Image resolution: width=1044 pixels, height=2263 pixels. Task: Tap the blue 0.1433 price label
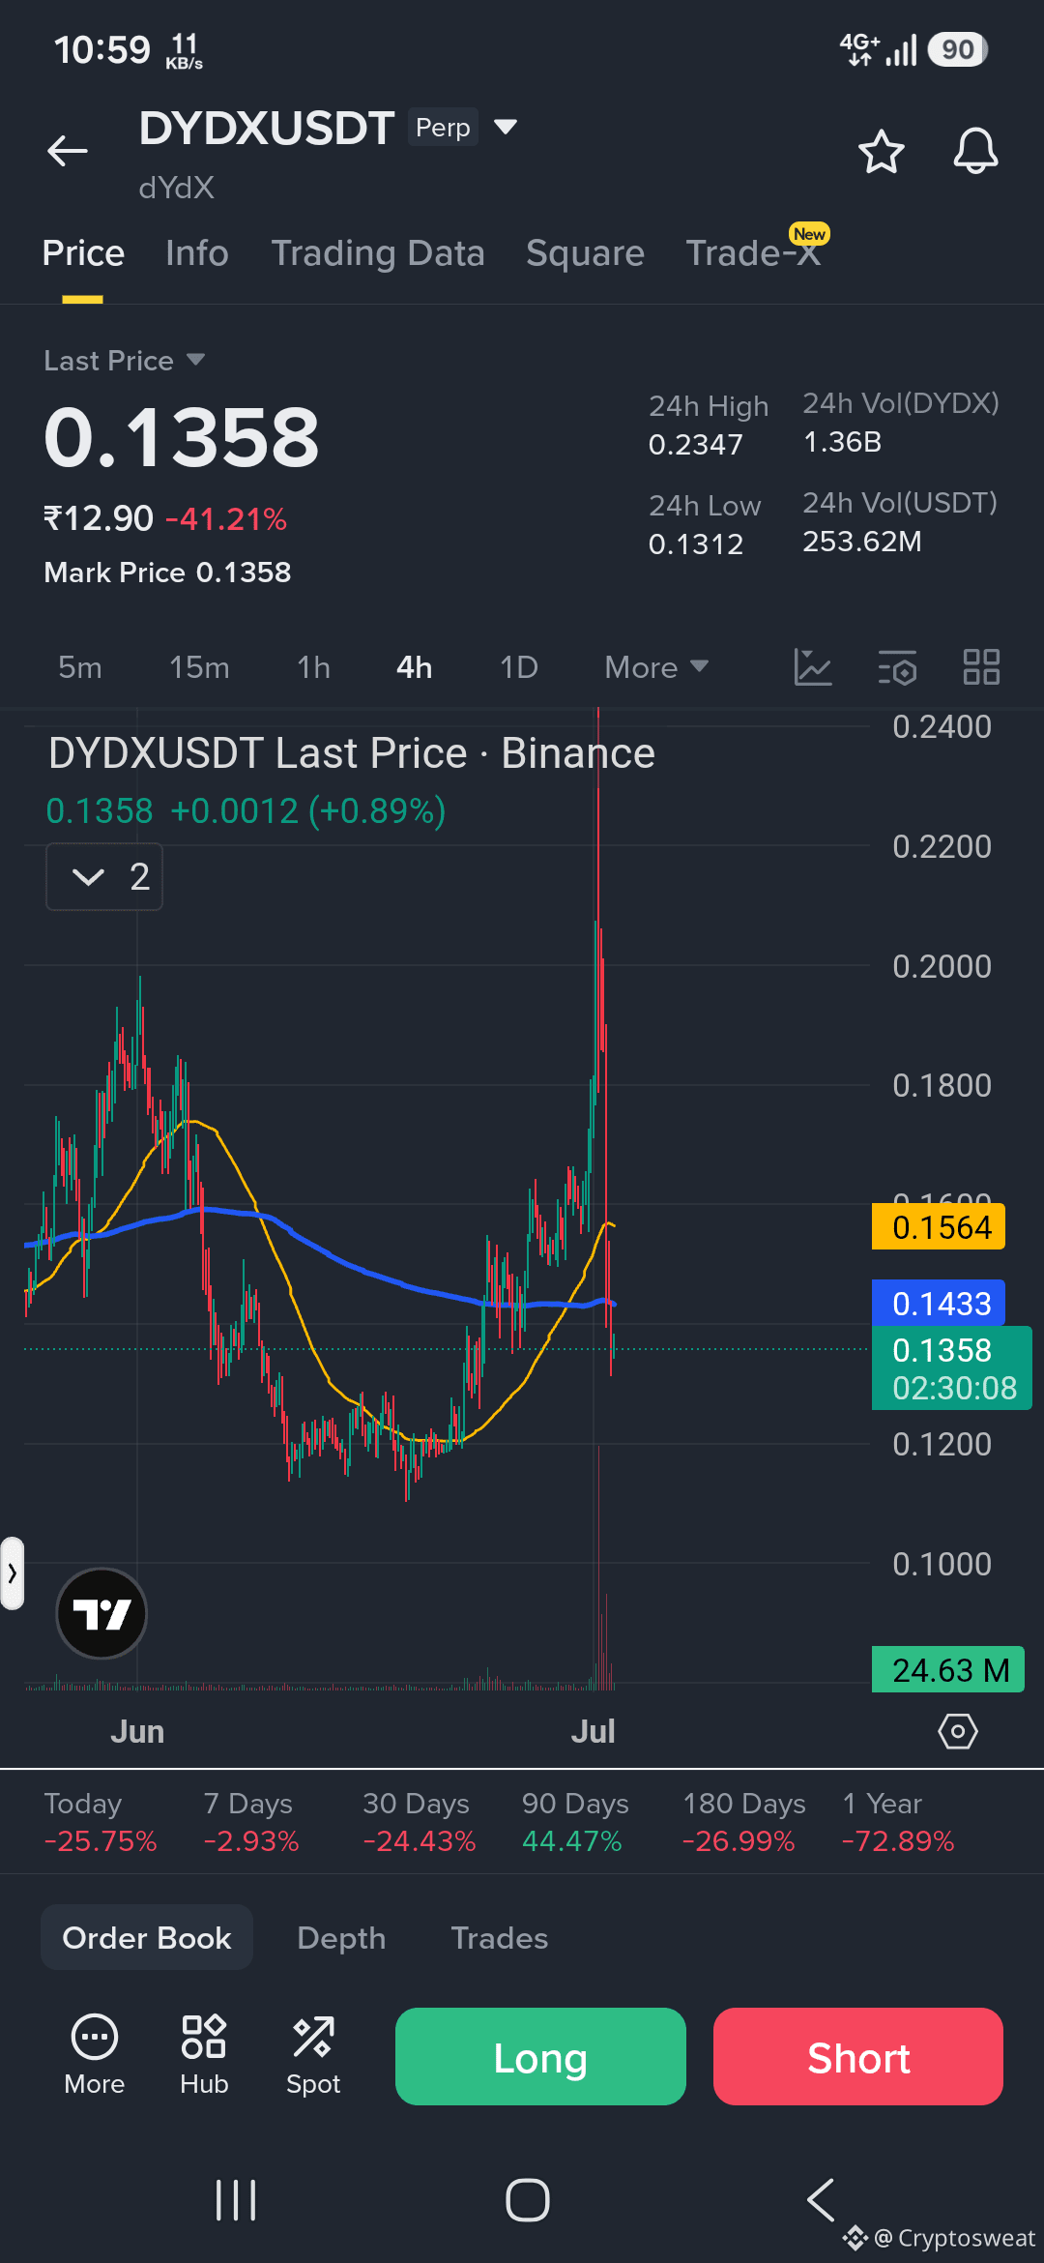[939, 1304]
